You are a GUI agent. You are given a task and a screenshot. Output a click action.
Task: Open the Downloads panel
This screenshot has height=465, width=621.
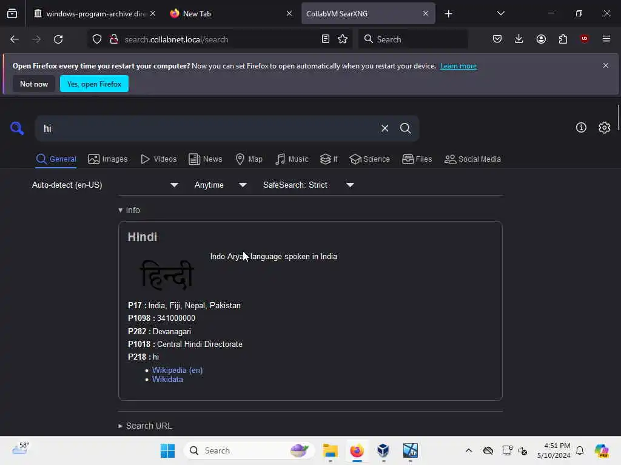tap(519, 39)
